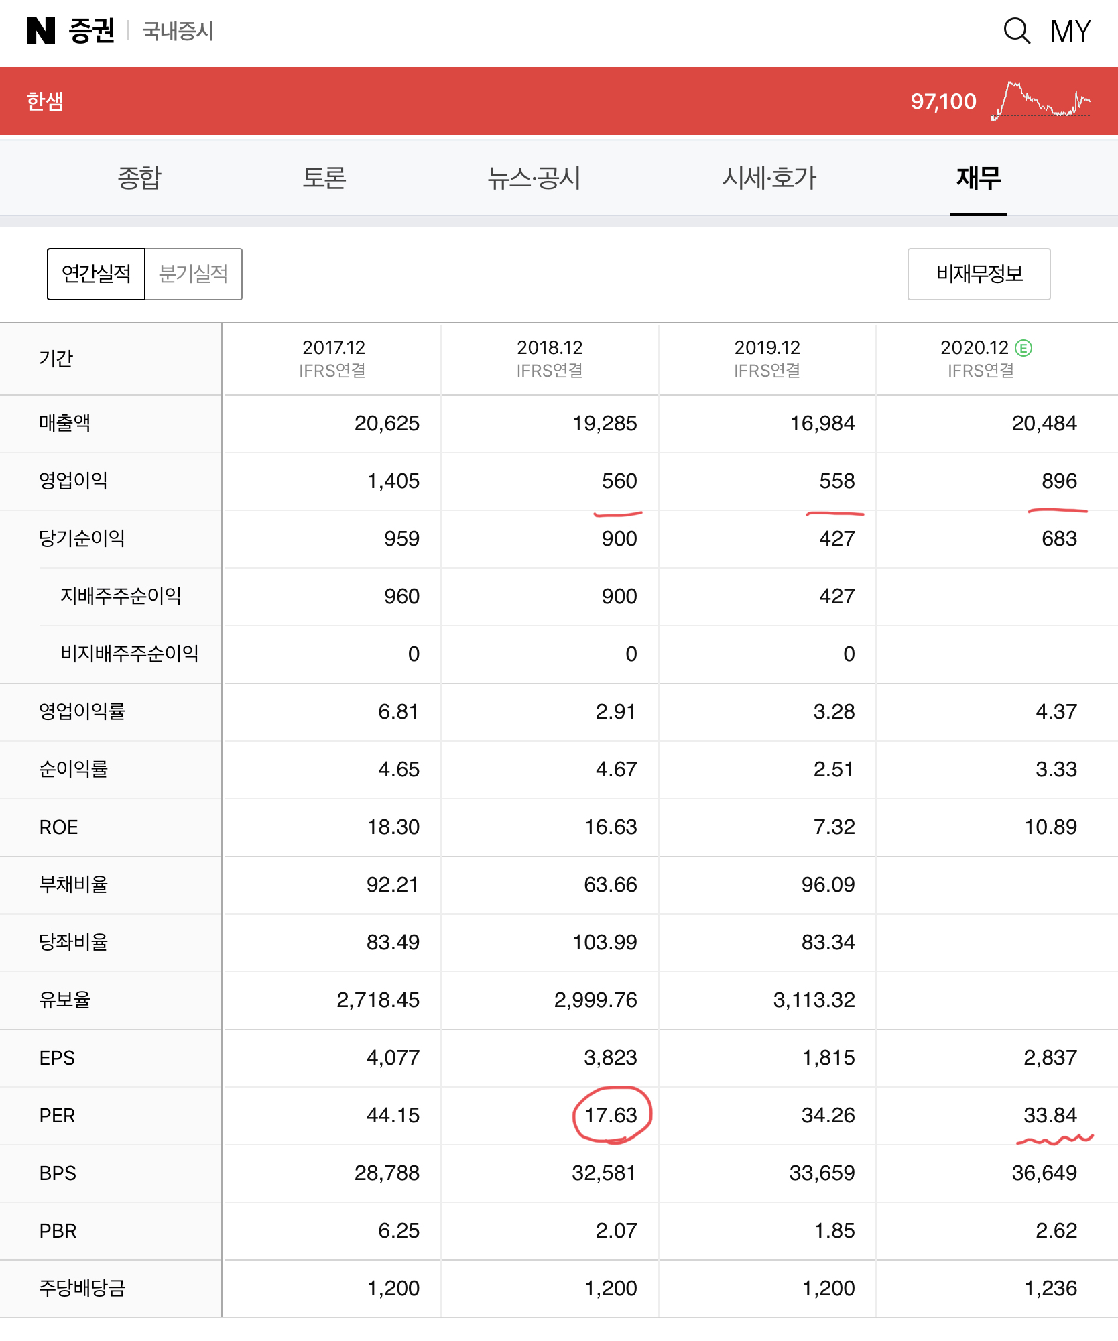The width and height of the screenshot is (1118, 1341).
Task: Tap the green E estimate icon
Action: point(1023,347)
